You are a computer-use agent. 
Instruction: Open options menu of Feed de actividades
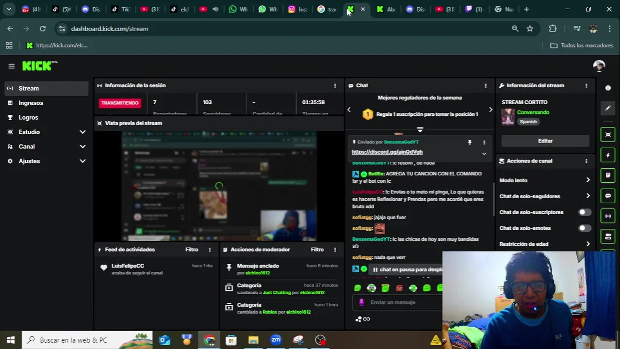click(210, 250)
